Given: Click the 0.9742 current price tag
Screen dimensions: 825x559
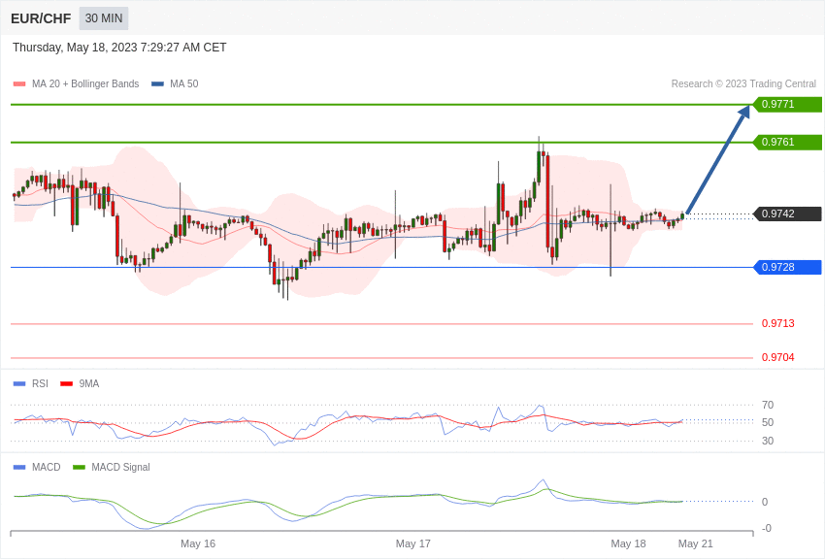Looking at the screenshot, I should (788, 214).
